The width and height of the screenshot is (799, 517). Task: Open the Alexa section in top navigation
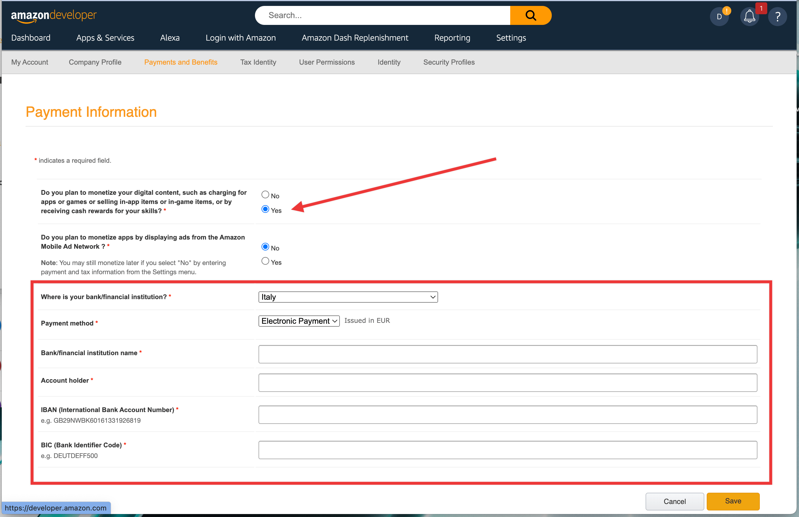[x=170, y=38]
